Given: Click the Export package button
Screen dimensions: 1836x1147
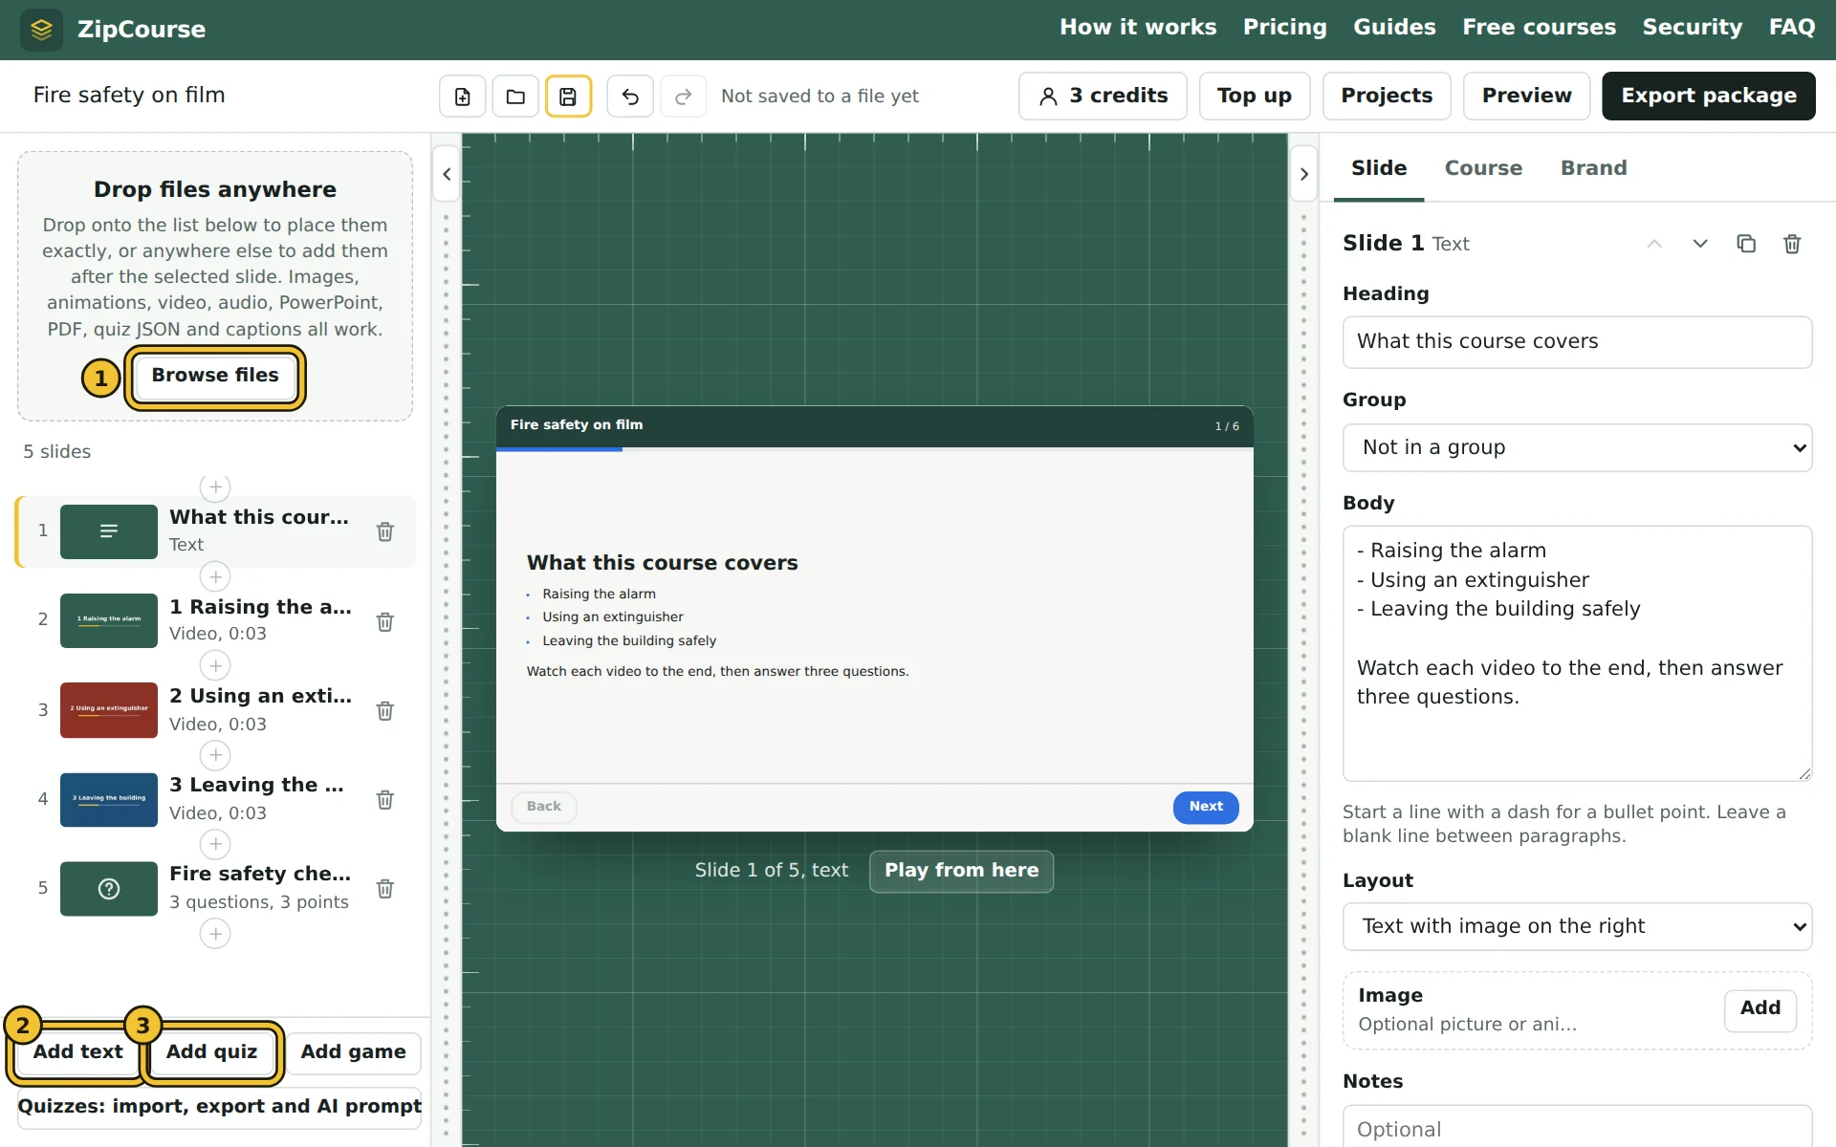Looking at the screenshot, I should [1708, 97].
